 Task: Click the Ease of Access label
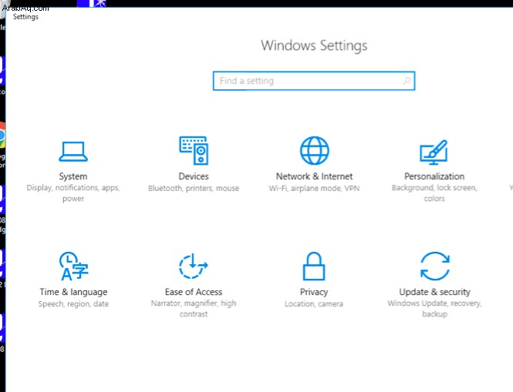click(x=194, y=292)
